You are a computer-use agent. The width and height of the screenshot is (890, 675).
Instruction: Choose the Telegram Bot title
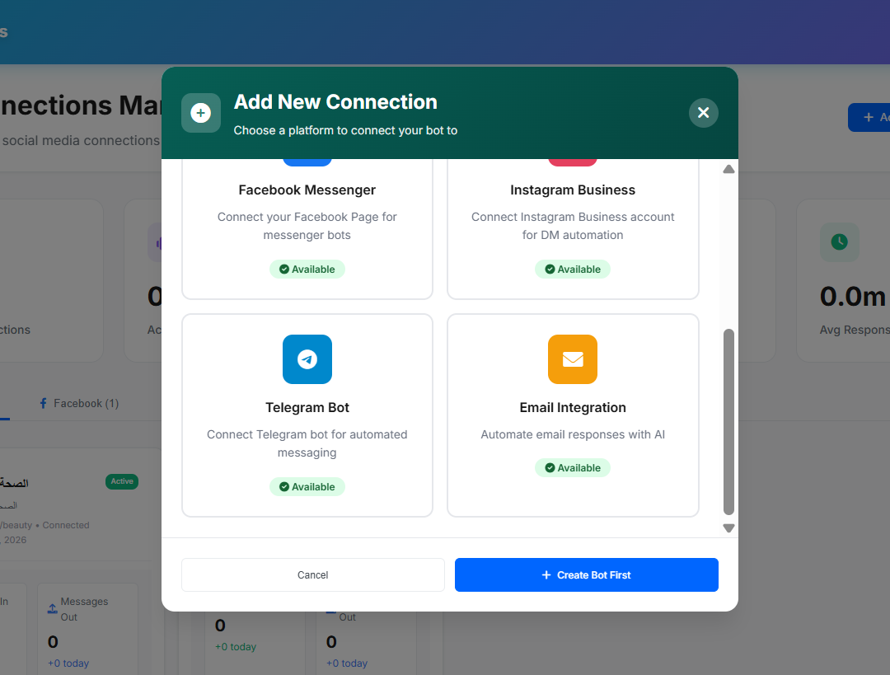pos(307,408)
